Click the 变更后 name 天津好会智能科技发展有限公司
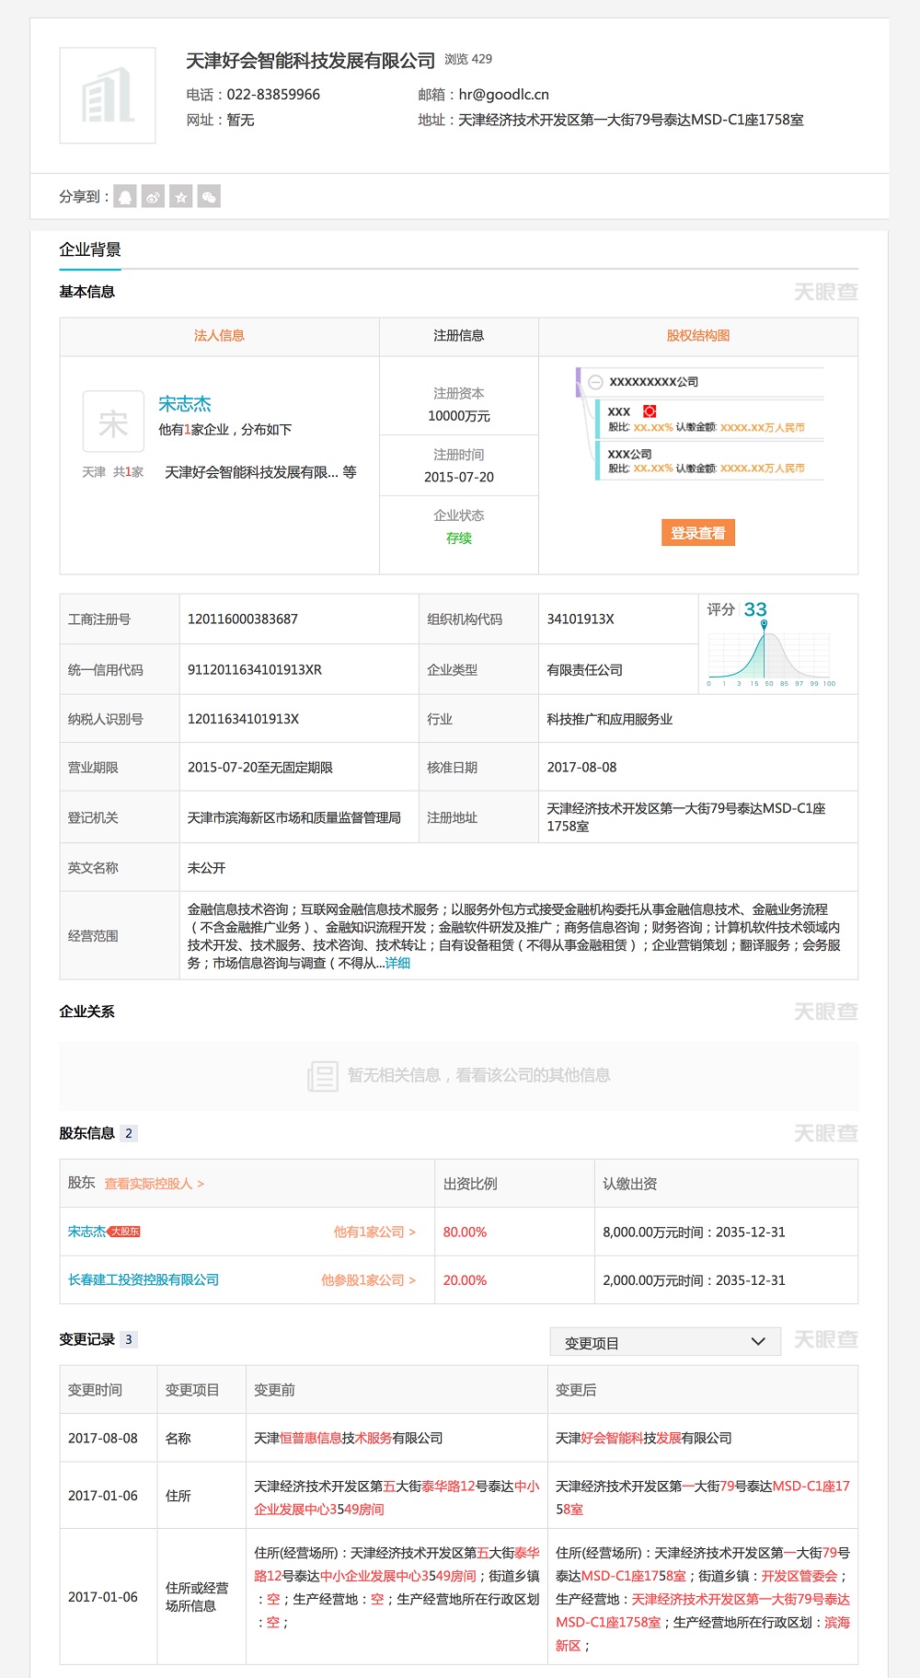The width and height of the screenshot is (920, 1678). 644,1438
